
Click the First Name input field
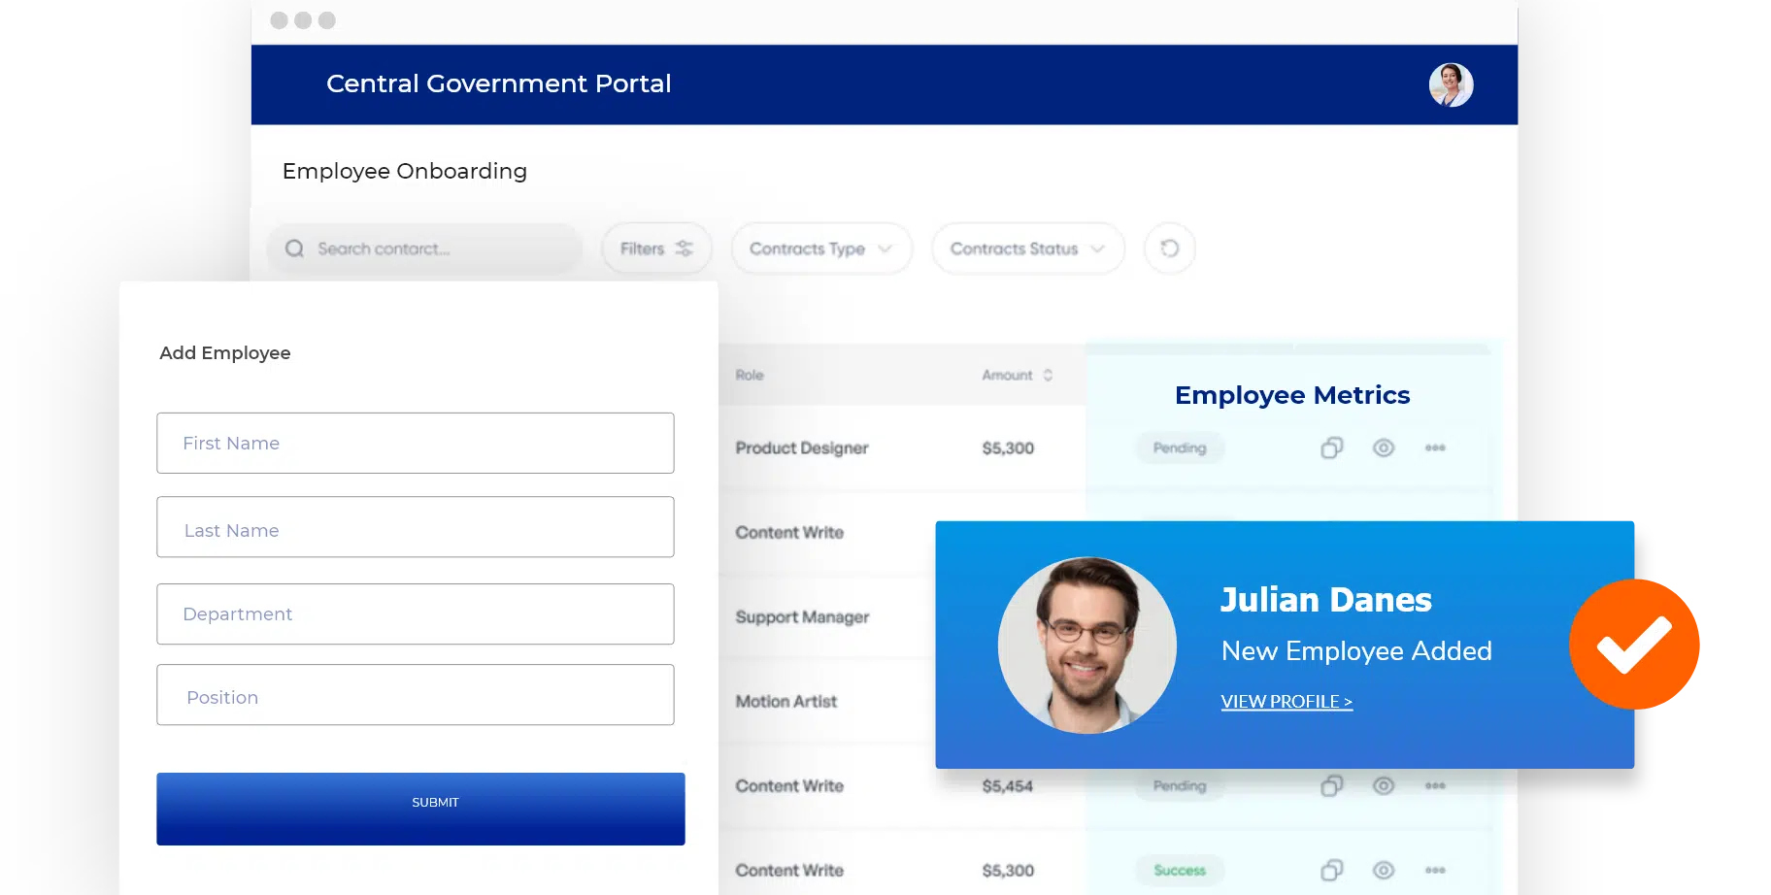coord(415,444)
